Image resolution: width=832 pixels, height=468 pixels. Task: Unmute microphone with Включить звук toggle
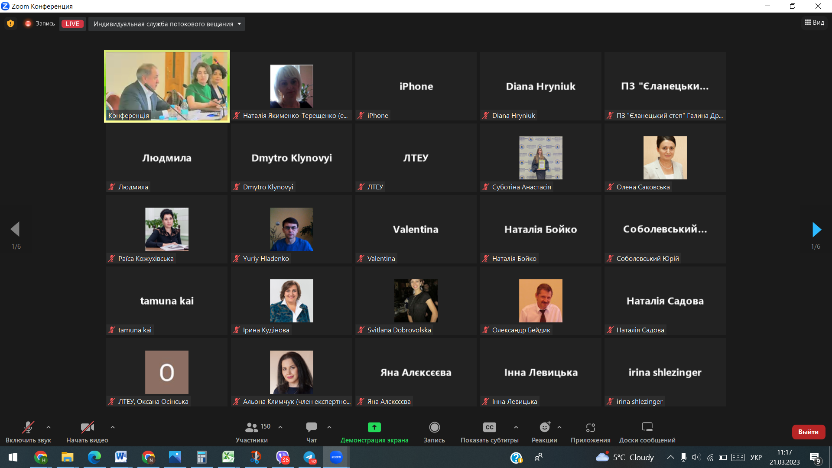coord(28,427)
